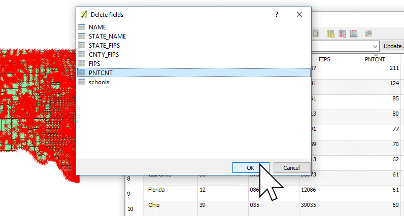
Task: Confirm deletion with the OK button
Action: (251, 168)
